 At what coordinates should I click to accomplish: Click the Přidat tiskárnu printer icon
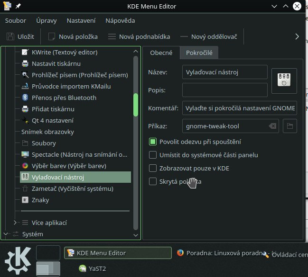click(x=25, y=109)
